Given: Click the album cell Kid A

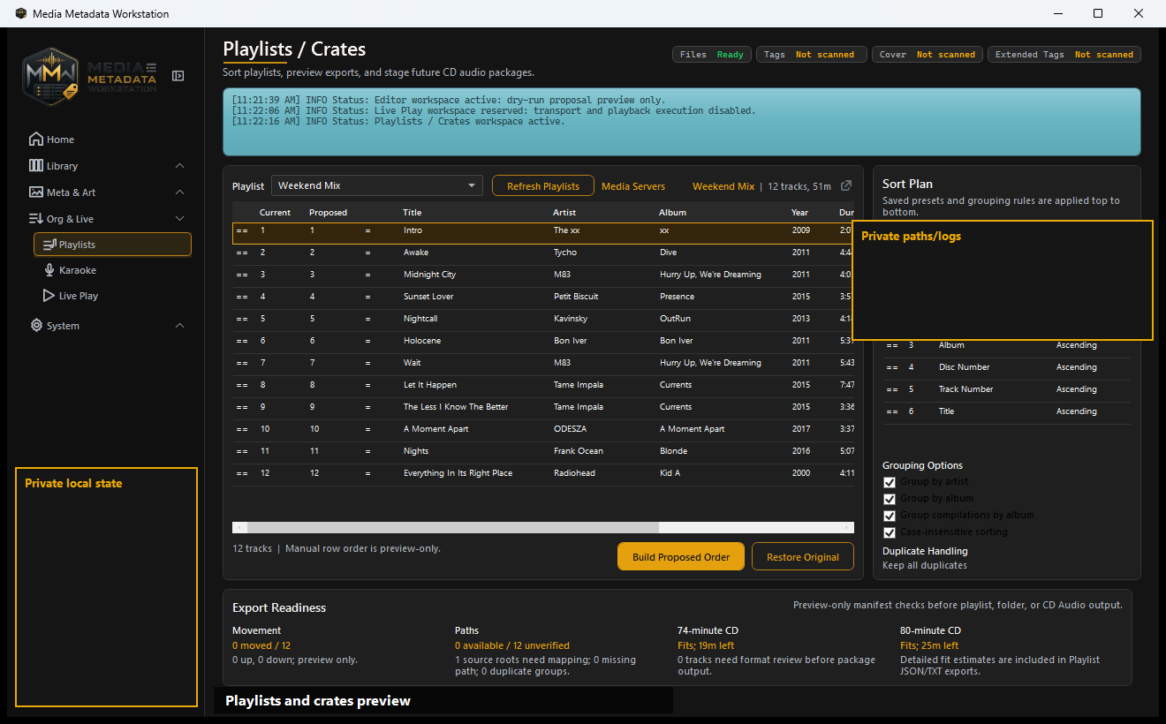Looking at the screenshot, I should pos(671,473).
